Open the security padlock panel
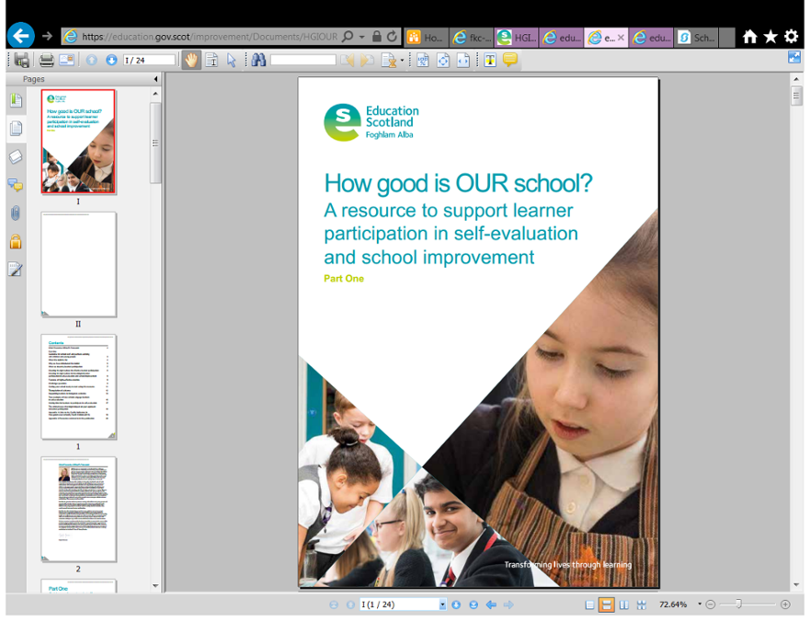 16,241
